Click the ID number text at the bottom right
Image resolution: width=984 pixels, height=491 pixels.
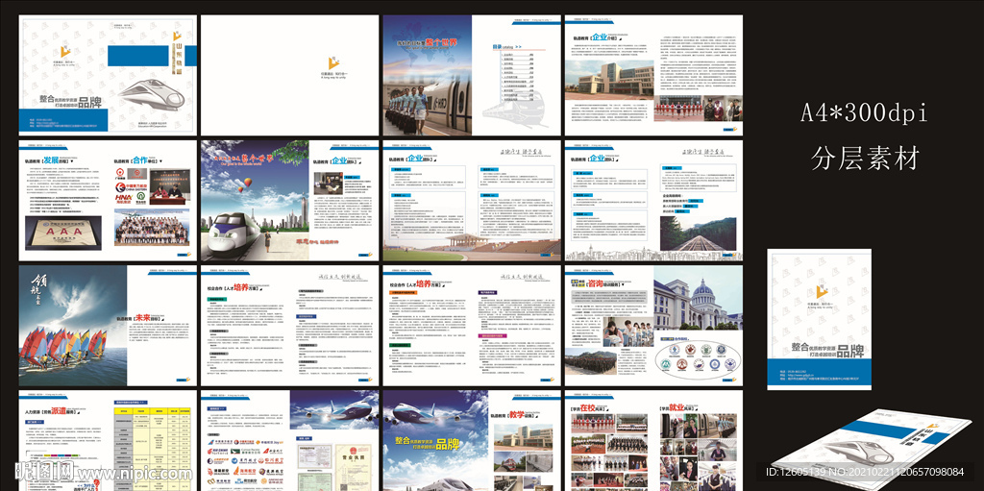click(872, 471)
